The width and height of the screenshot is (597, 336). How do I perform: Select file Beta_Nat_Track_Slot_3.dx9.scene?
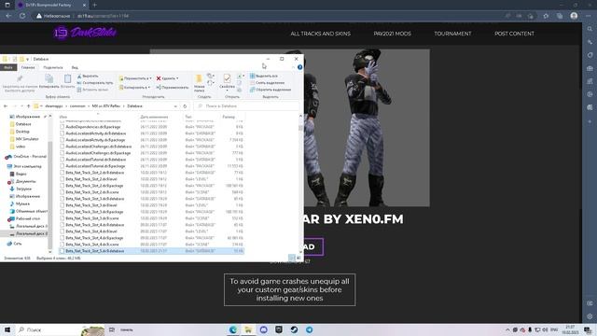[91, 218]
